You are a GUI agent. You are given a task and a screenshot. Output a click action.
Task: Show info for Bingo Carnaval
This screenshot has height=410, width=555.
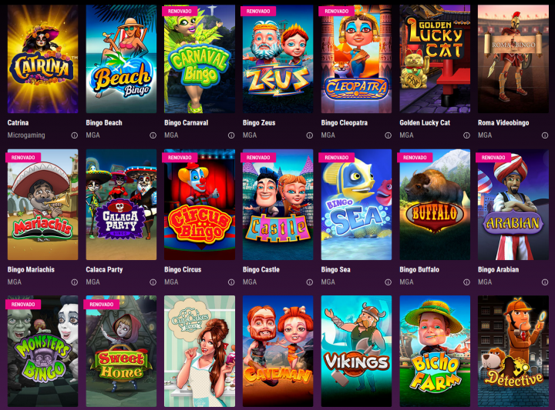[x=231, y=135]
